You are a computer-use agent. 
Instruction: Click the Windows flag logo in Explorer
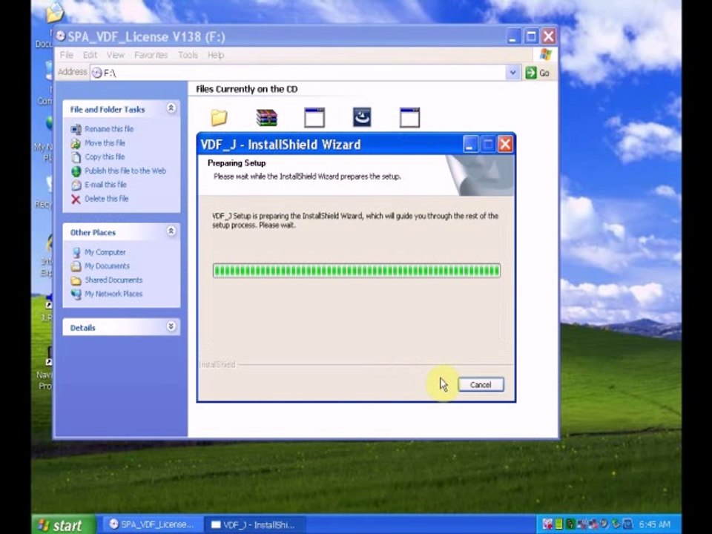(545, 55)
